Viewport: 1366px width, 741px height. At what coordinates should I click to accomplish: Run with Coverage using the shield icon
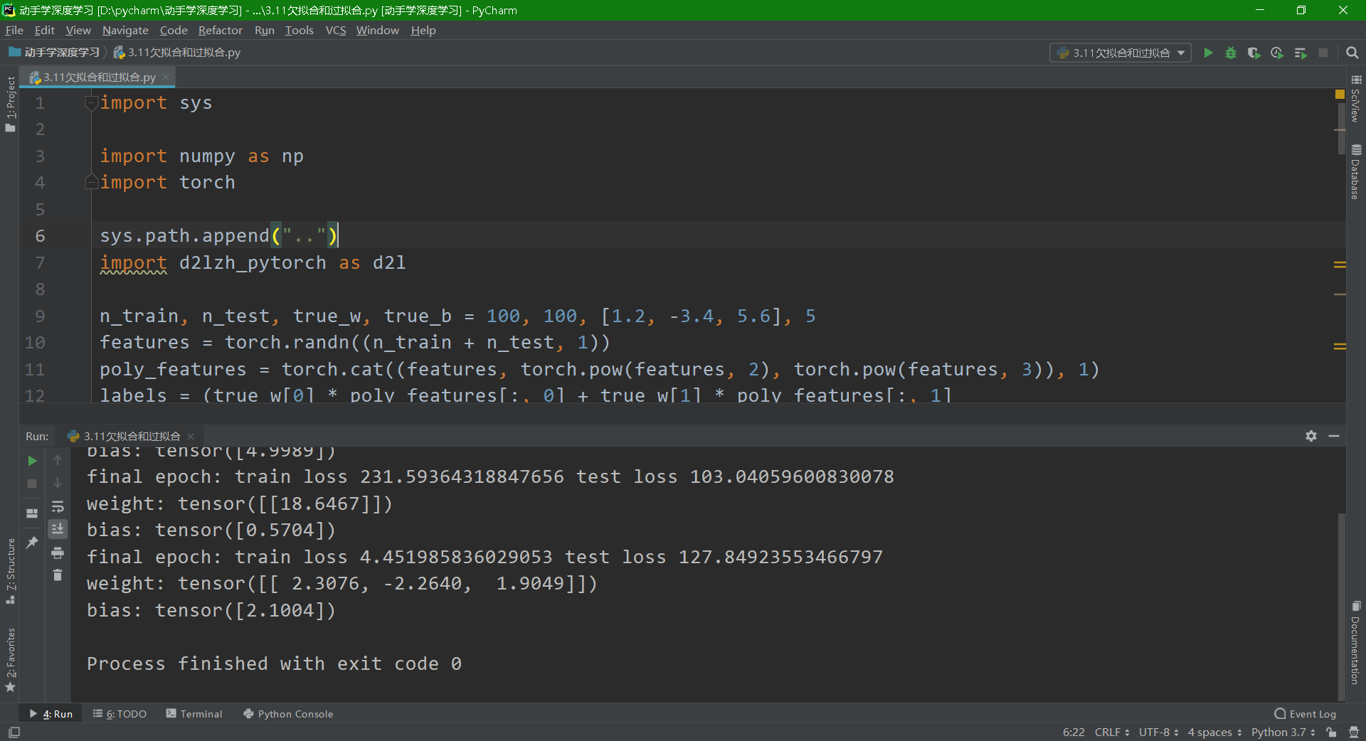(x=1254, y=53)
